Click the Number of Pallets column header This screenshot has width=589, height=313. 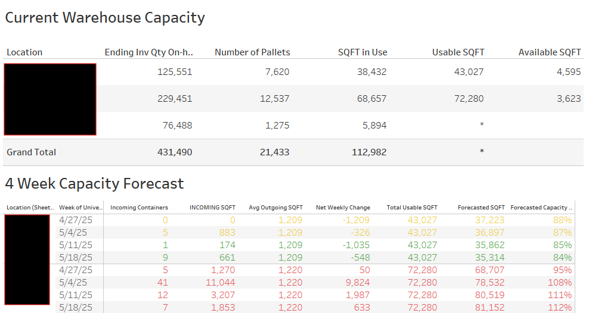pyautogui.click(x=252, y=52)
